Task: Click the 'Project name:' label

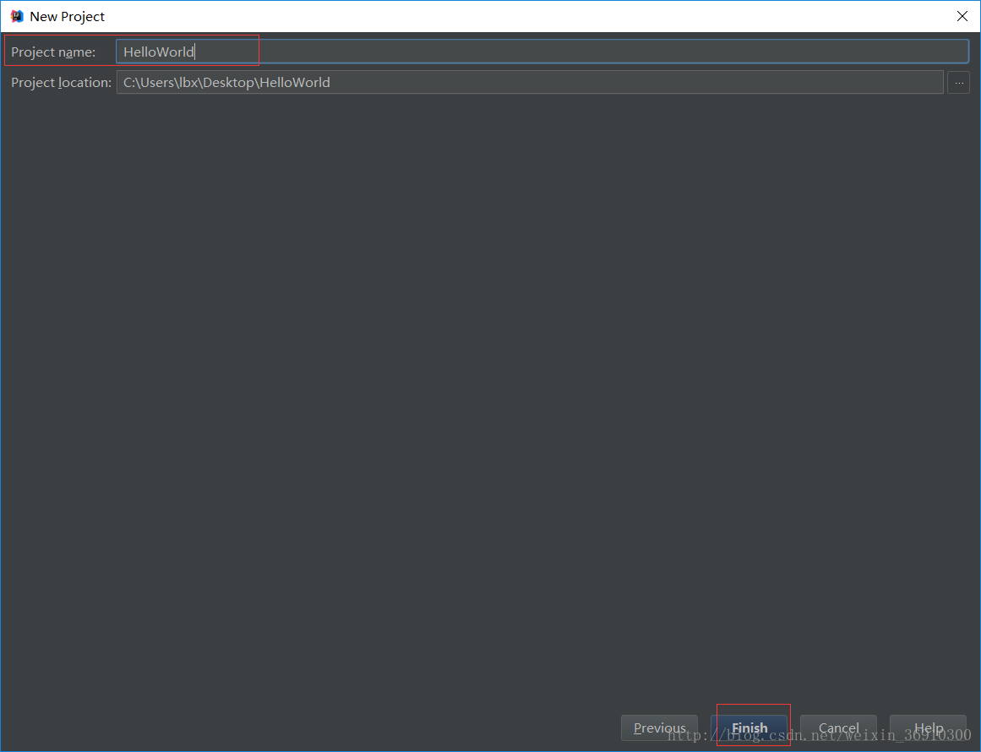Action: [x=53, y=52]
